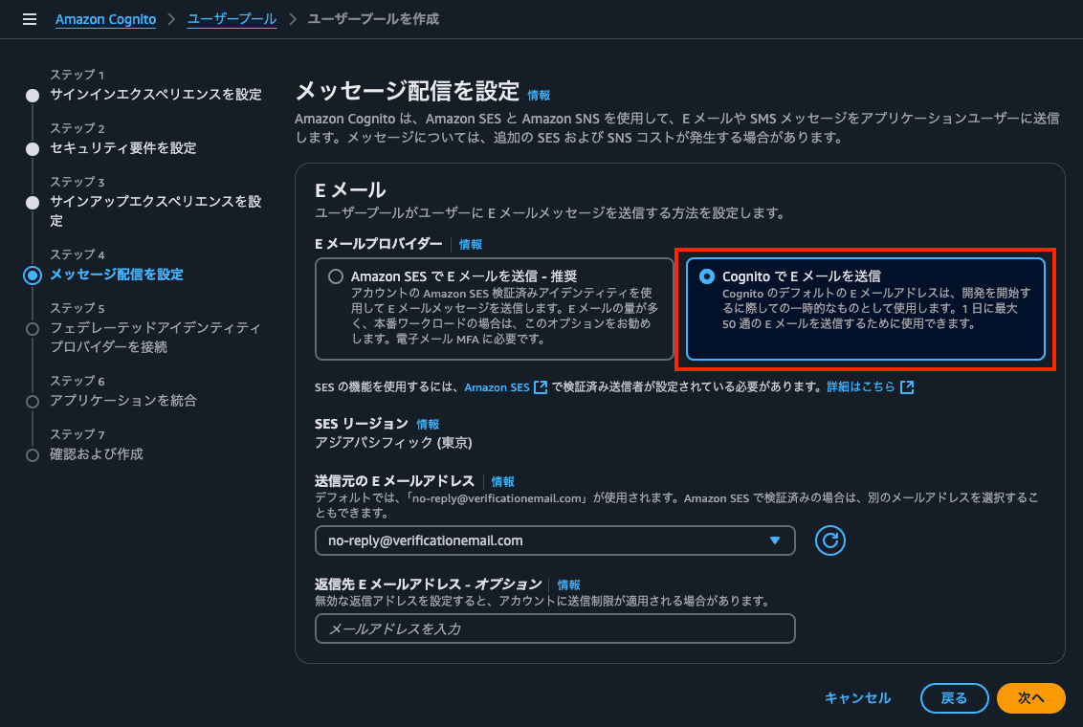Open 情報 link beside 返信先 E メールアドレス
This screenshot has width=1083, height=727.
[568, 584]
